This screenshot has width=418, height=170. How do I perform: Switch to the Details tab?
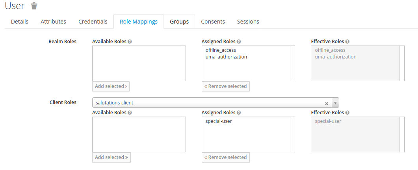click(20, 22)
